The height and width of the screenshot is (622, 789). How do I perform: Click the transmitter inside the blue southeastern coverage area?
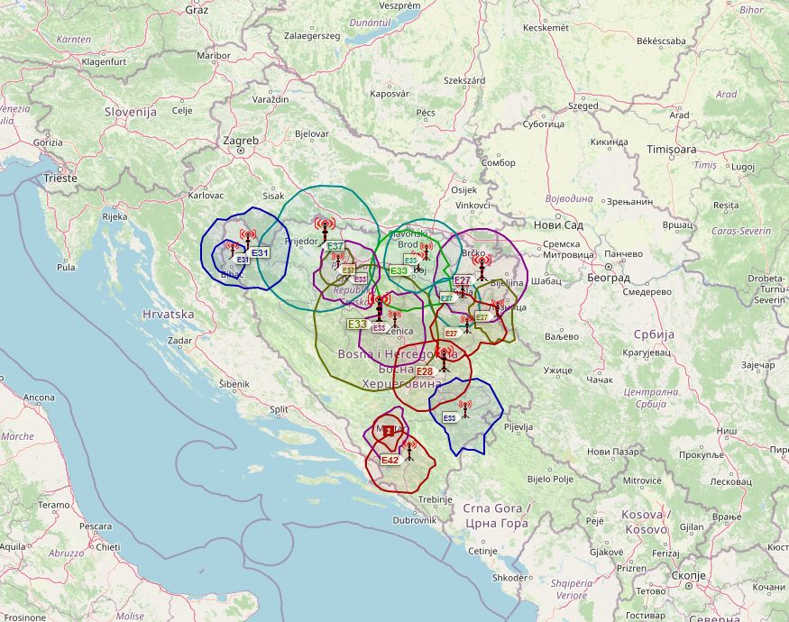point(465,409)
